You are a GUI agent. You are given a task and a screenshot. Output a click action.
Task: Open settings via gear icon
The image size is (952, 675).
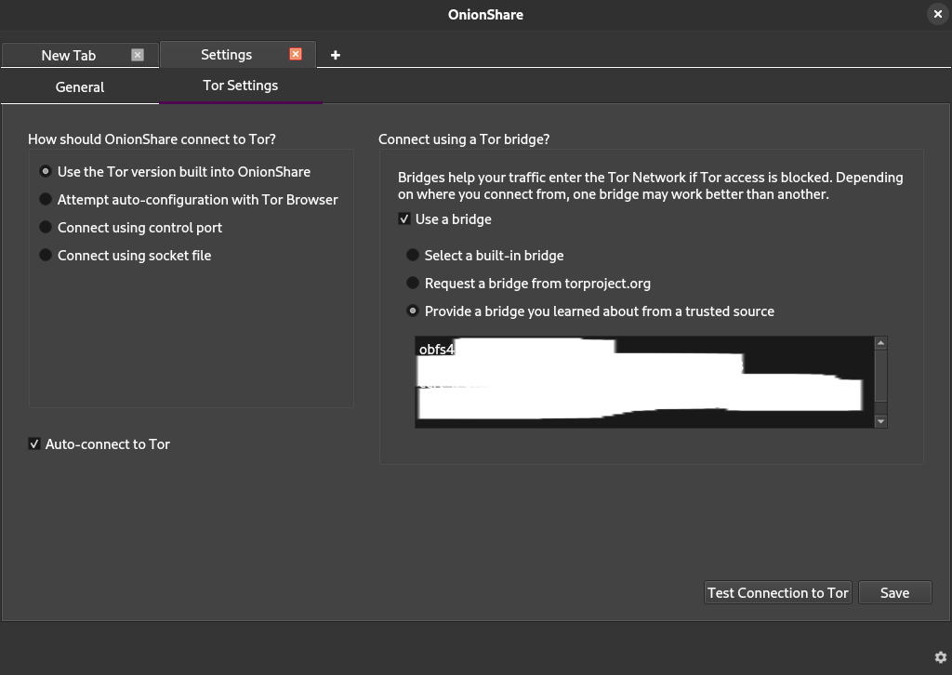[x=940, y=657]
